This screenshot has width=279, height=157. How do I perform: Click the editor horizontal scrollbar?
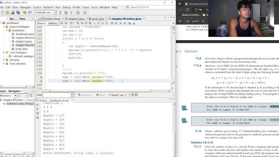tap(109, 90)
